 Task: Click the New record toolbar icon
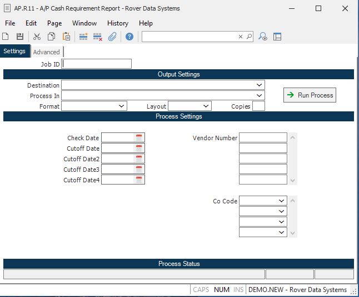point(6,37)
